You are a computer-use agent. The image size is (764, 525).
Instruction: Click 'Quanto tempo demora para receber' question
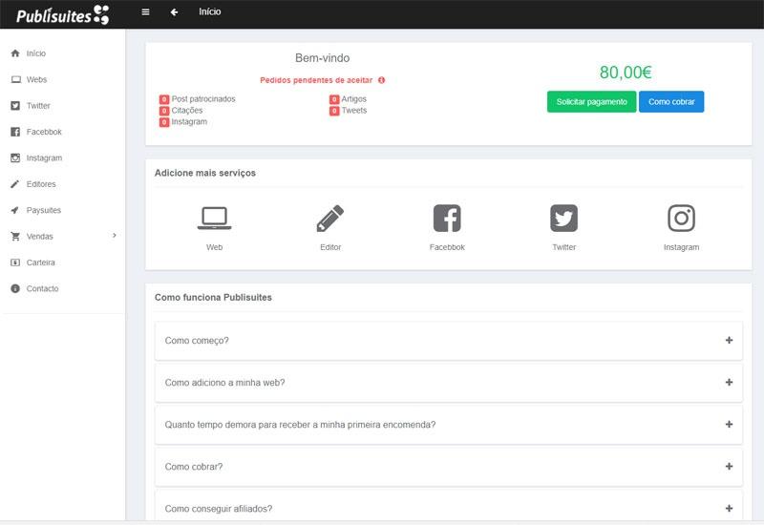[300, 424]
